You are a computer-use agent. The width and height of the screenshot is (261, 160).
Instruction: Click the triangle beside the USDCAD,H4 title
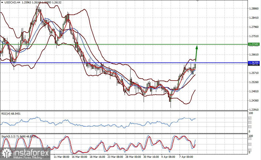pyautogui.click(x=2, y=2)
